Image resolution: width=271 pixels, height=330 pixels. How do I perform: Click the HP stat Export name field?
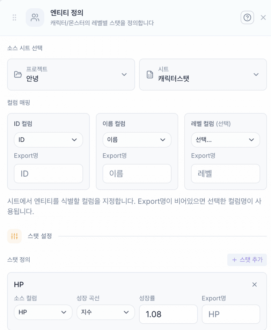231,314
